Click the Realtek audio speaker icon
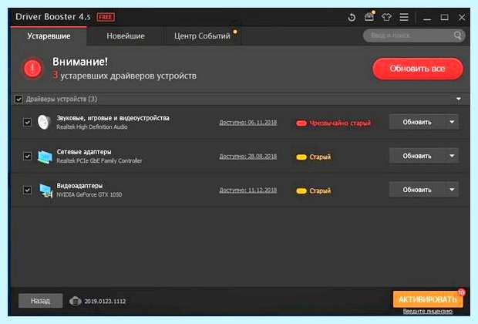This screenshot has height=324, width=478. click(44, 122)
